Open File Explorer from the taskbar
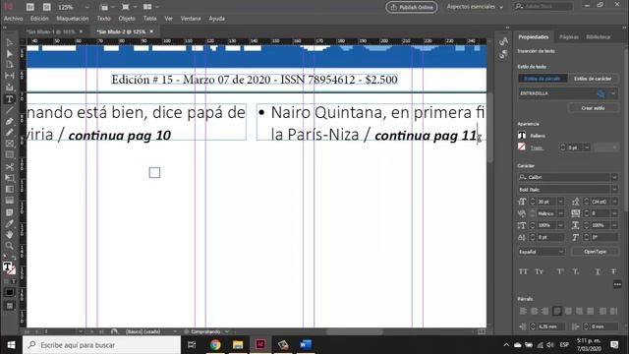Viewport: 629px width, 354px height. coord(238,345)
